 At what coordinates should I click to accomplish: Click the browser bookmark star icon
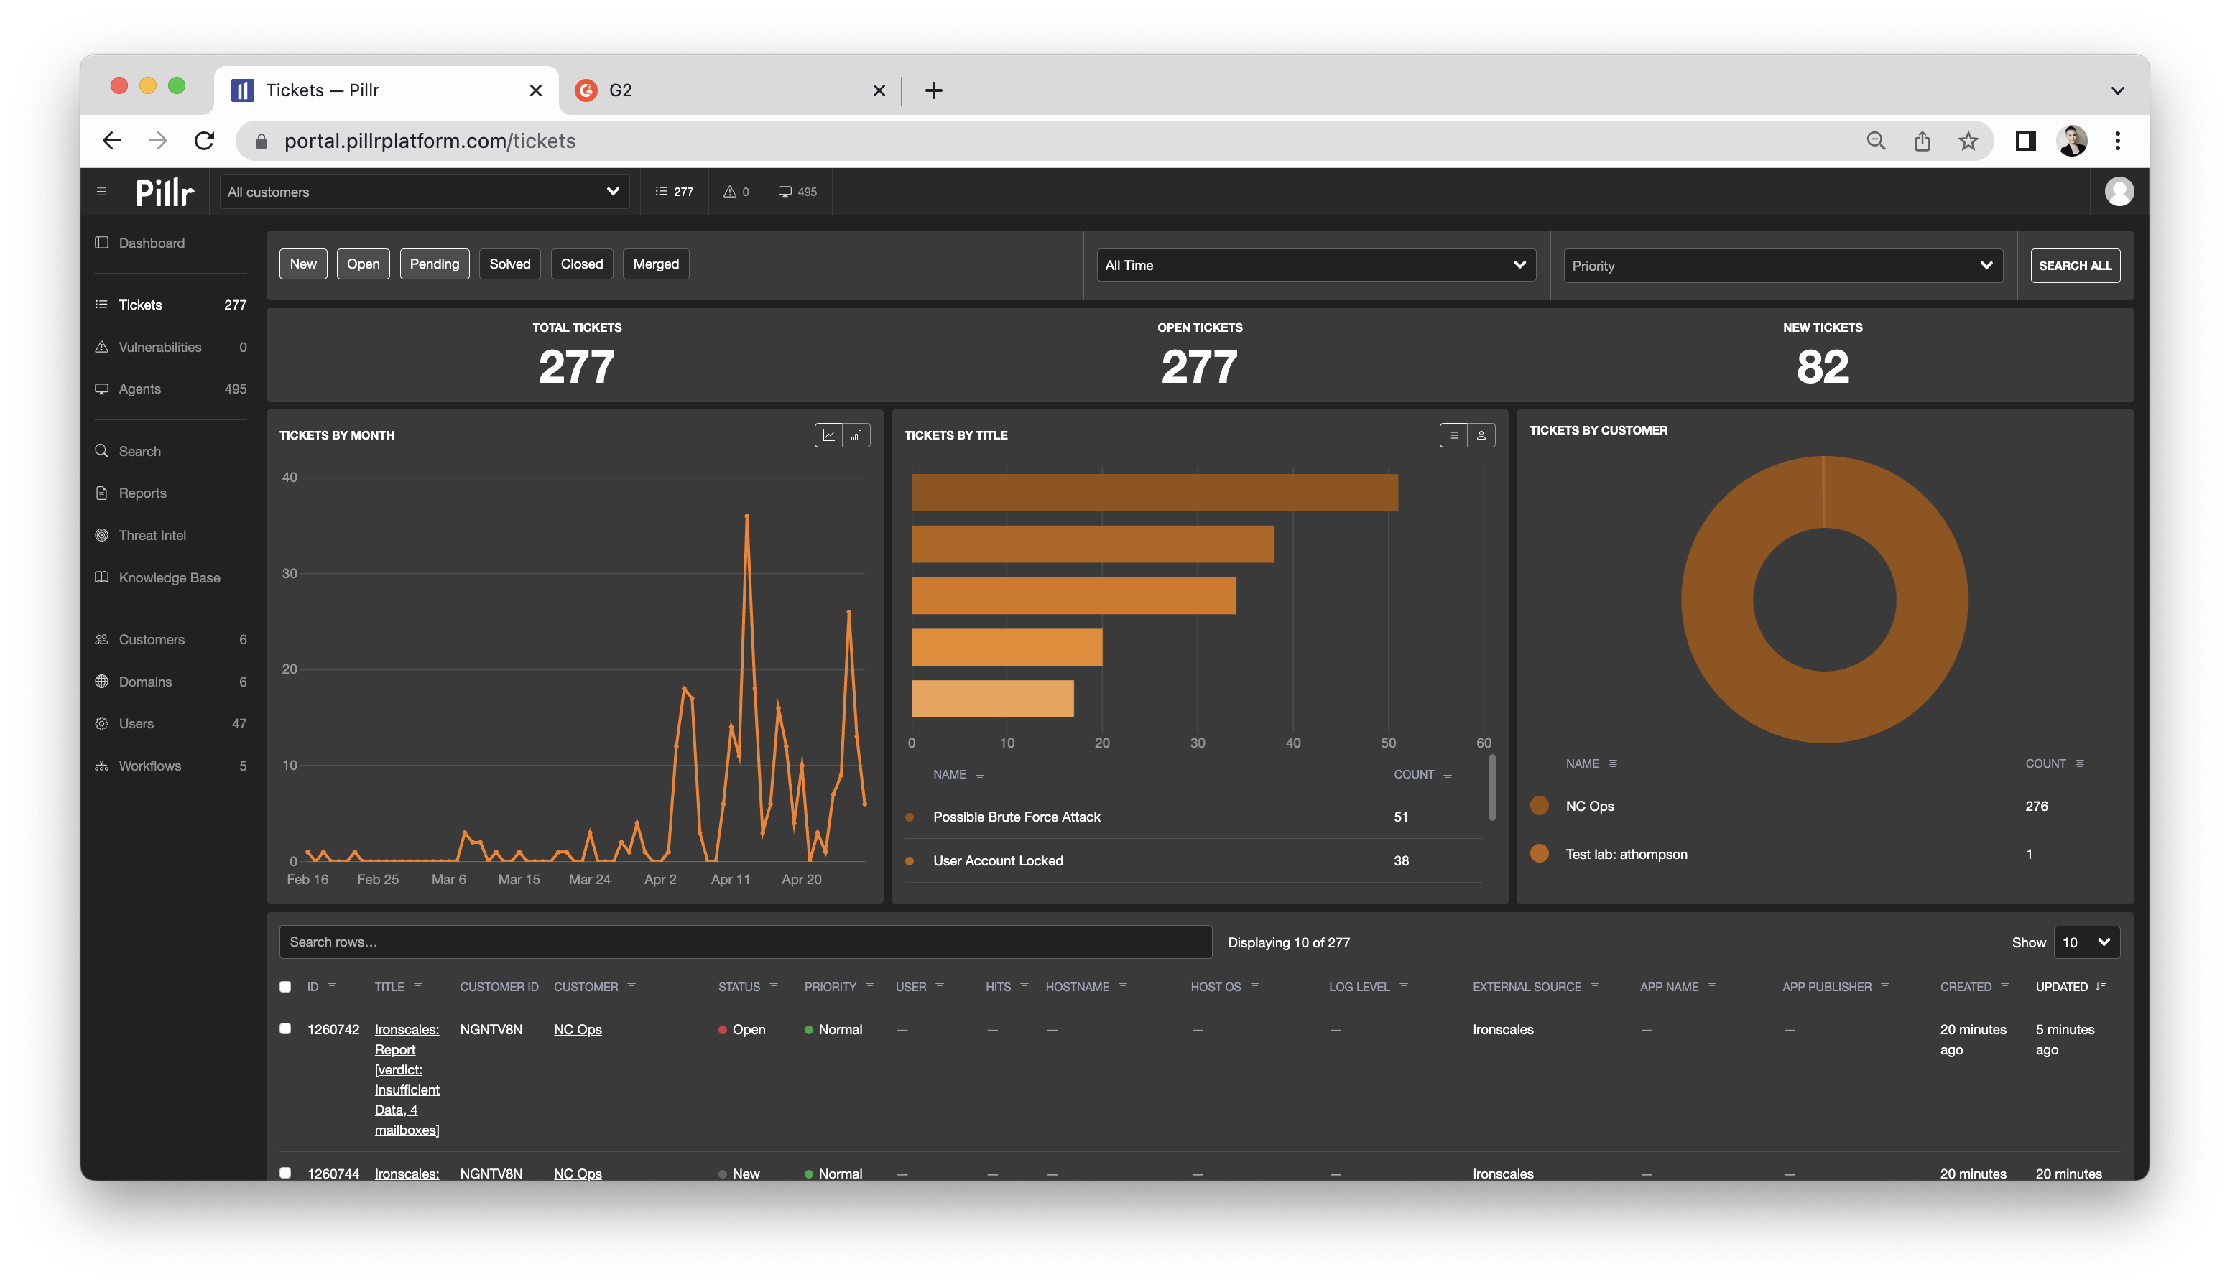(1967, 141)
